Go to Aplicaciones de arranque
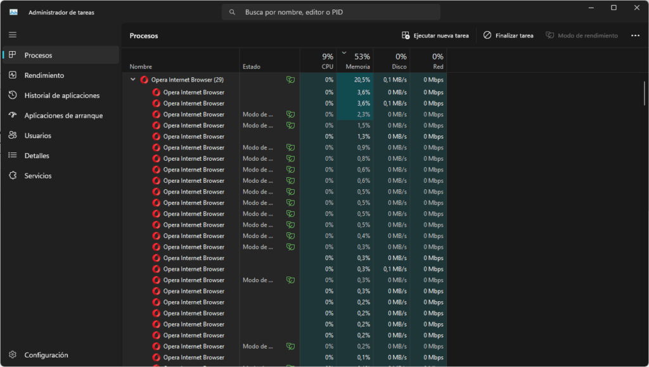Image resolution: width=649 pixels, height=367 pixels. 63,116
